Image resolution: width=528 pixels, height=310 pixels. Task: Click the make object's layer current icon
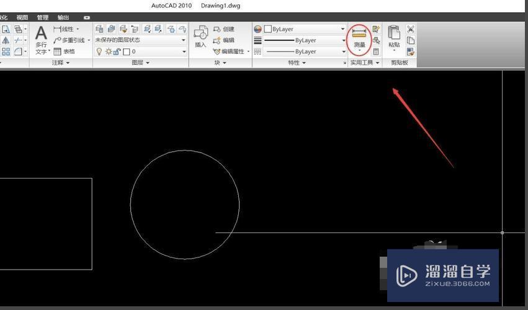coord(111,29)
